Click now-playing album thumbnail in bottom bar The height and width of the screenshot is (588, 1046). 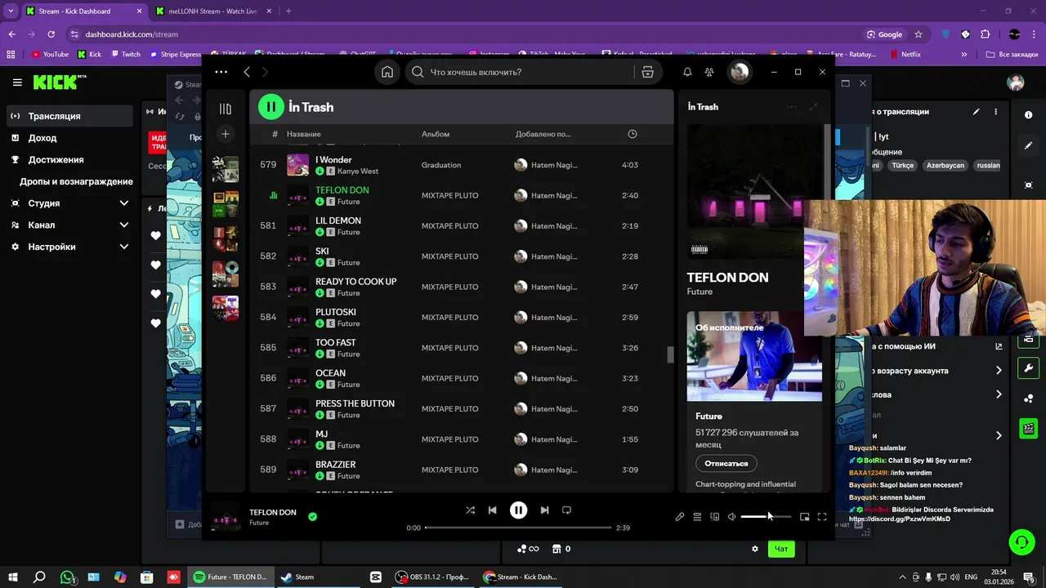[x=226, y=517]
